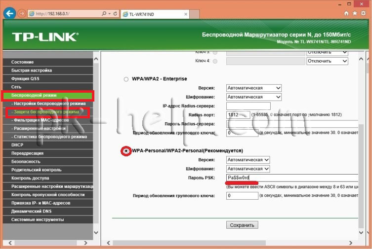Open Безопасность menu item

(48, 161)
